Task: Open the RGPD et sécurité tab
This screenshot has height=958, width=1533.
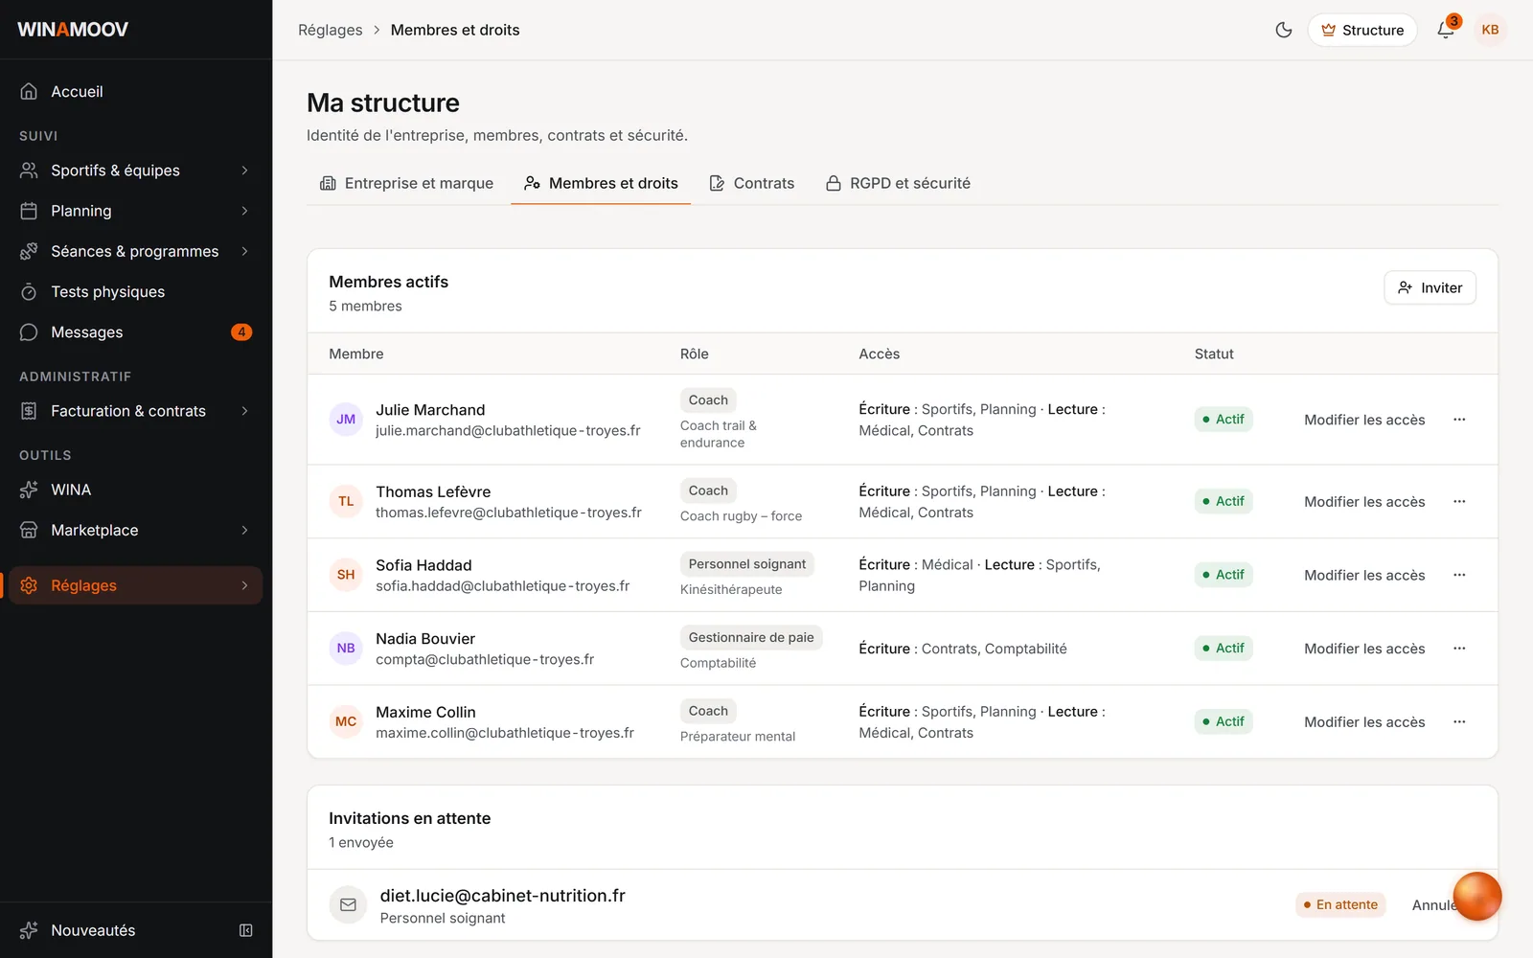Action: click(898, 183)
